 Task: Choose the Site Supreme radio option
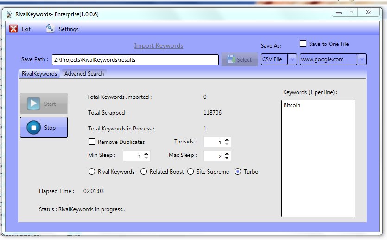click(x=190, y=172)
